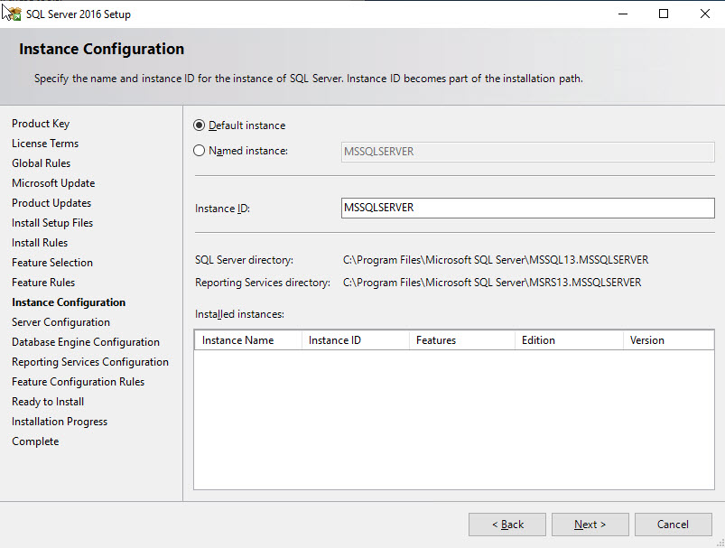Viewport: 725px width, 548px height.
Task: Navigate to Ready to Install
Action: (47, 401)
